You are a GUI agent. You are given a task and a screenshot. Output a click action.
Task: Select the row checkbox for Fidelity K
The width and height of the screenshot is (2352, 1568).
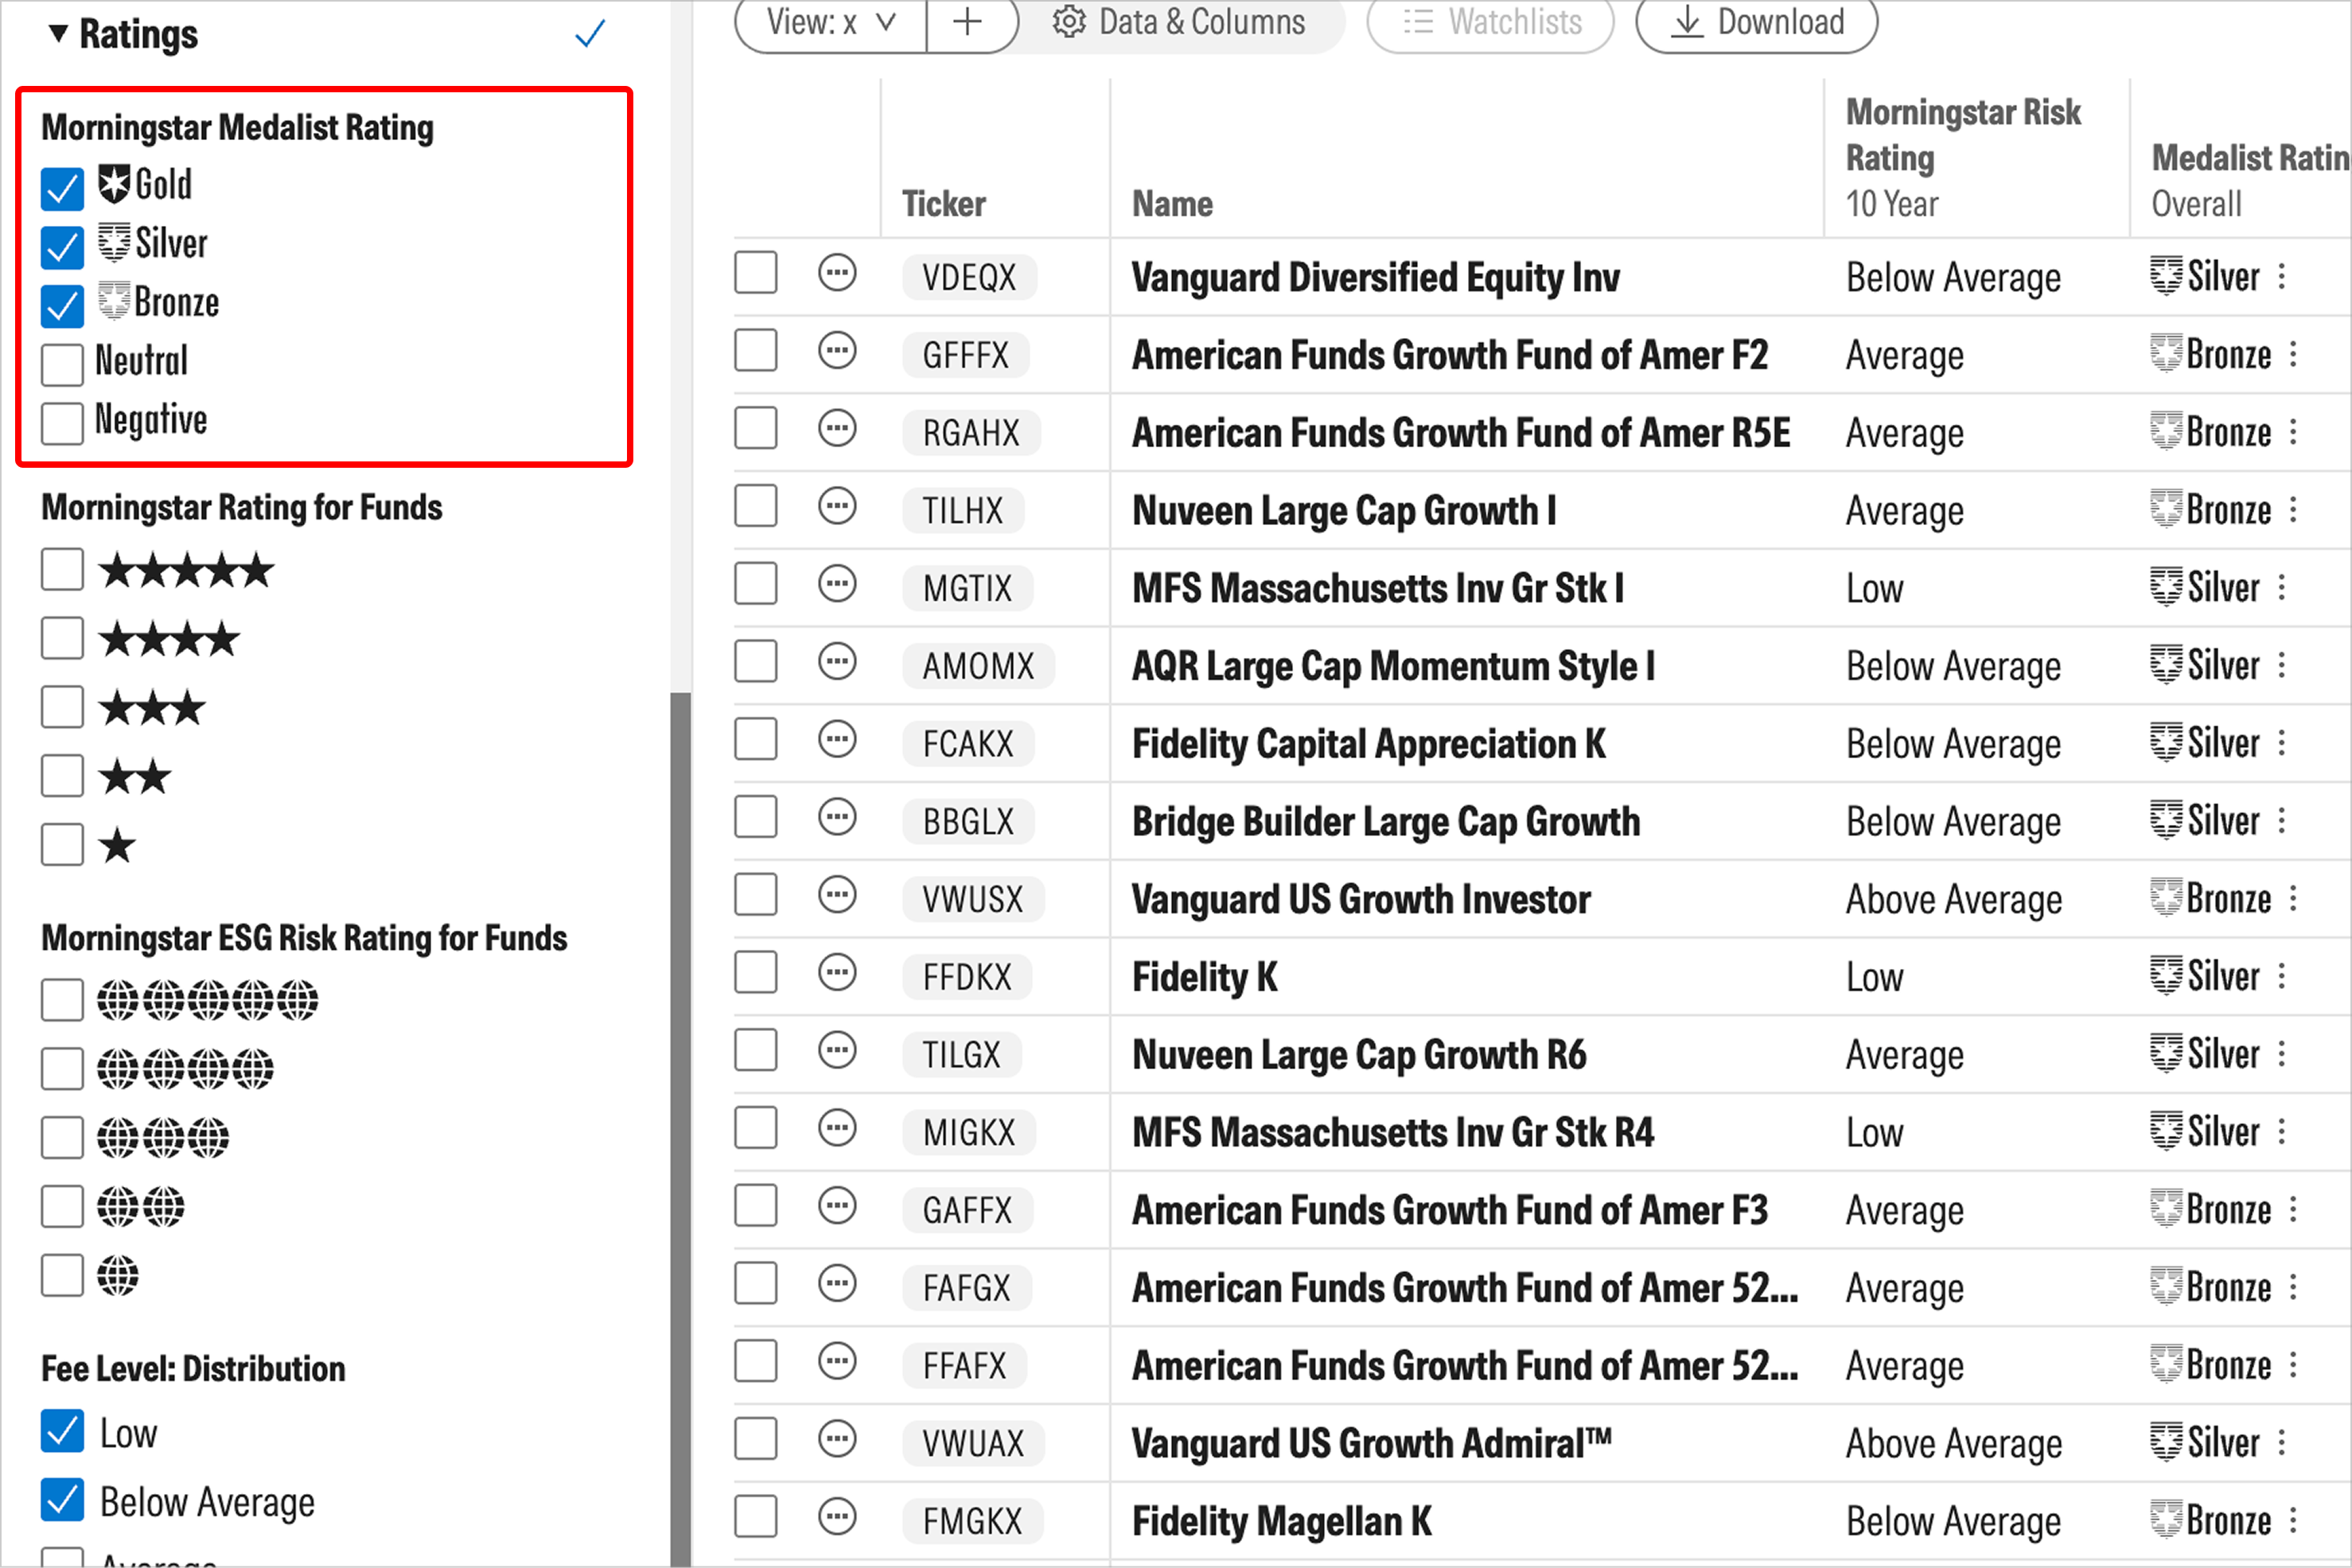click(756, 973)
